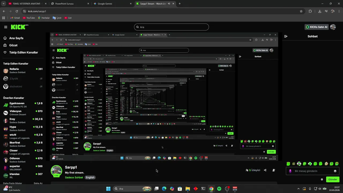The image size is (343, 193).
Task: Pick the headphones emote above chat input
Action: (299, 164)
